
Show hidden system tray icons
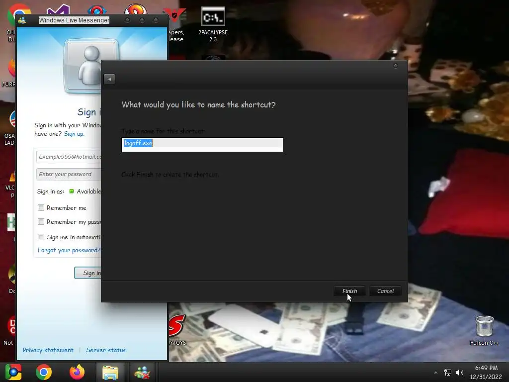(435, 373)
